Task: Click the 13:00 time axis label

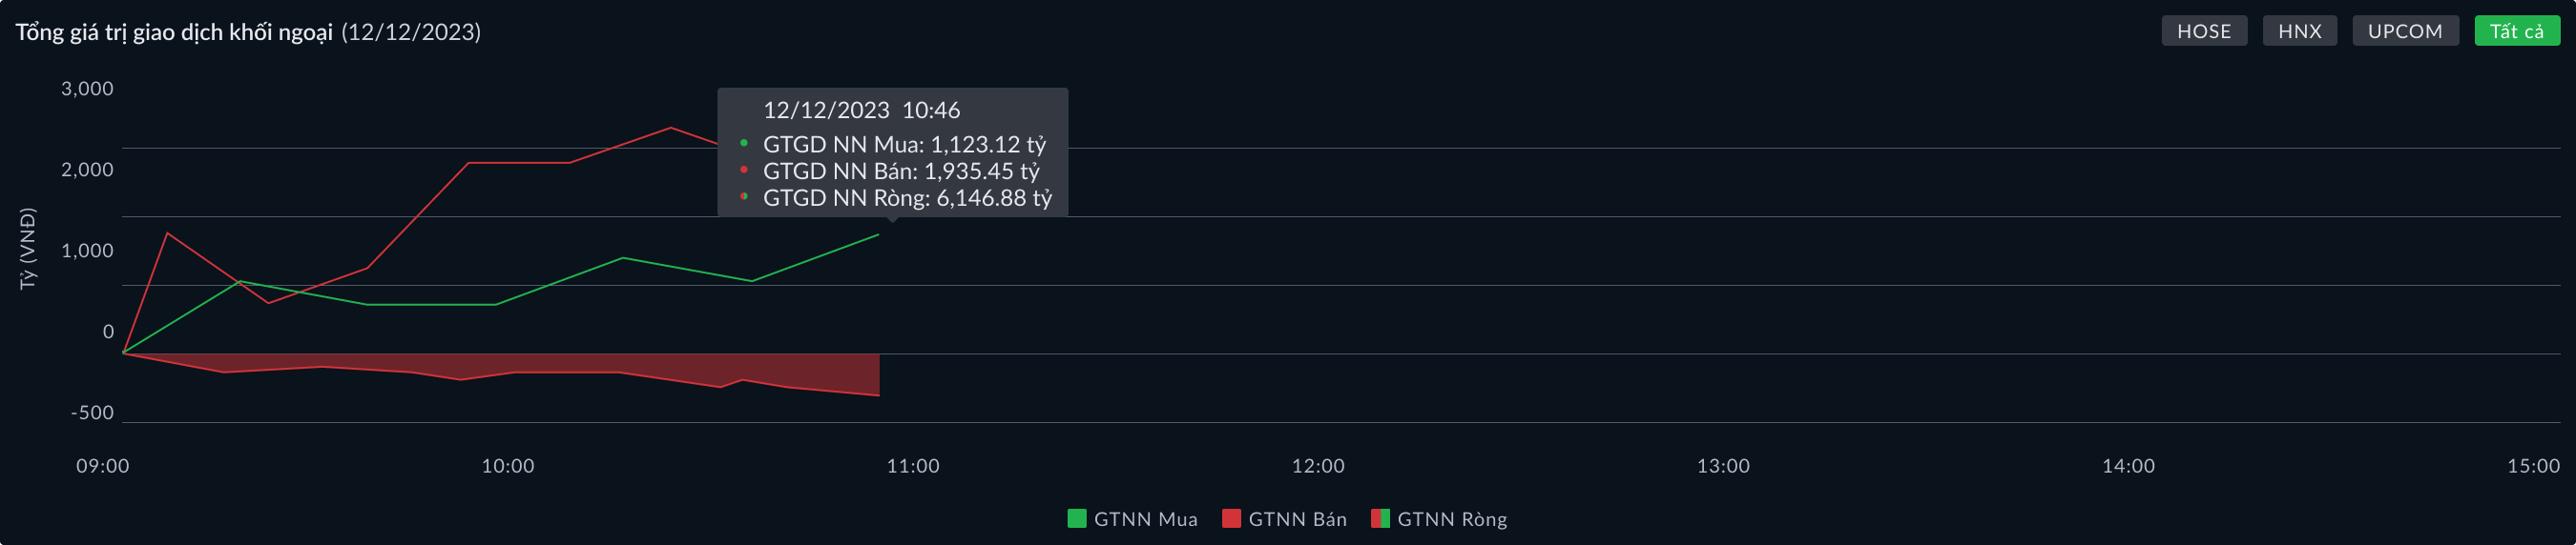Action: tap(1723, 466)
